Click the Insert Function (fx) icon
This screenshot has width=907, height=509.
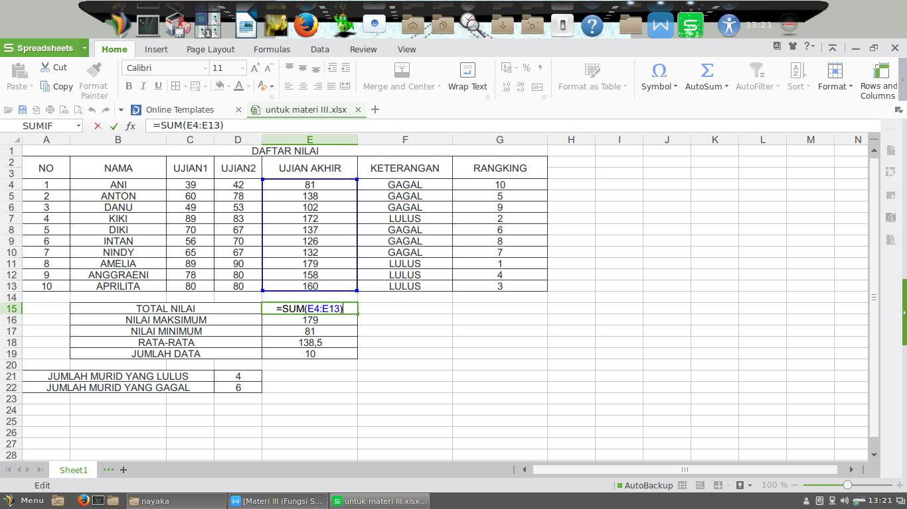[x=130, y=125]
